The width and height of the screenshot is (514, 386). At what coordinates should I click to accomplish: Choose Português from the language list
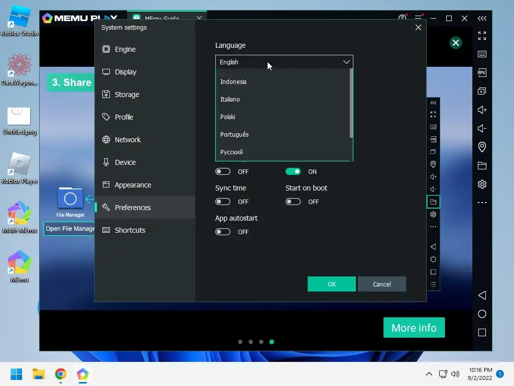tap(283, 135)
